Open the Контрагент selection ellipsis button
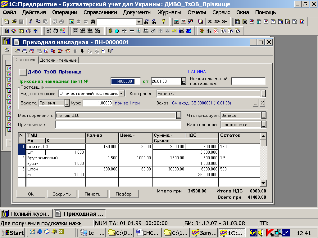Viewport: 318px width, 238px height. pos(263,94)
